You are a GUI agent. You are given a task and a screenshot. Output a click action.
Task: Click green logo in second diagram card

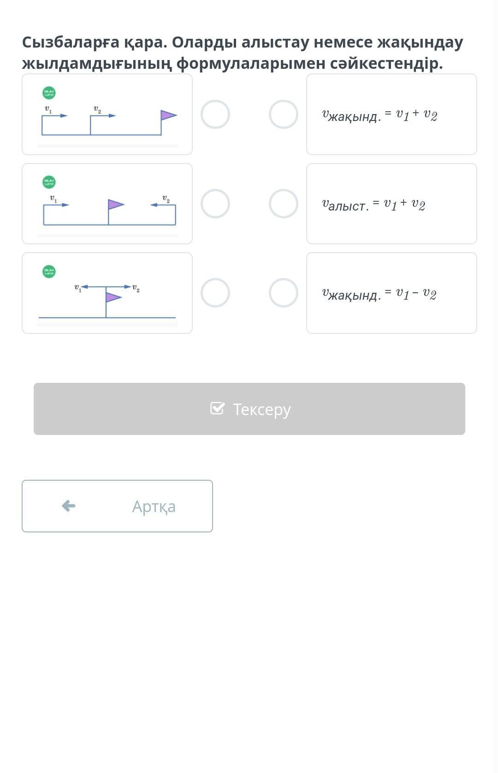coord(49,182)
